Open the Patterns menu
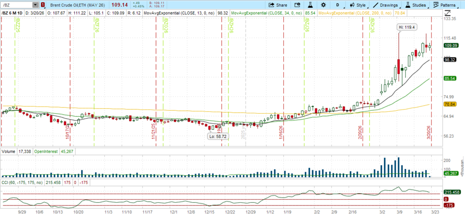465x215 pixels. coord(444,5)
